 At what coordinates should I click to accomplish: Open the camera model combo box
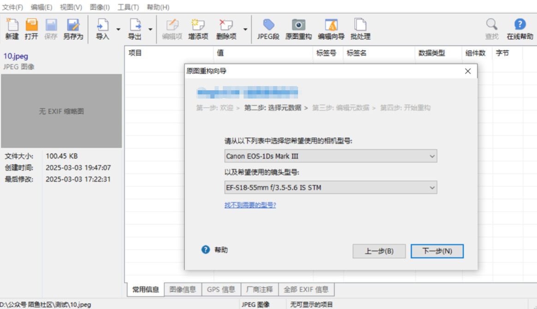click(330, 156)
